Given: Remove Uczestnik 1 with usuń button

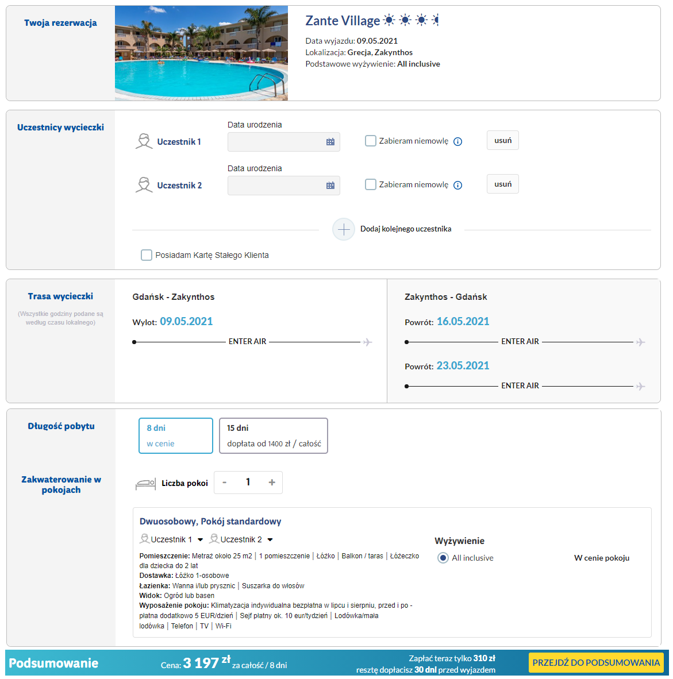Looking at the screenshot, I should (x=503, y=141).
